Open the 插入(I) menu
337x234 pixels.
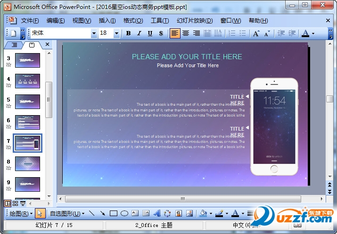[x=107, y=21]
